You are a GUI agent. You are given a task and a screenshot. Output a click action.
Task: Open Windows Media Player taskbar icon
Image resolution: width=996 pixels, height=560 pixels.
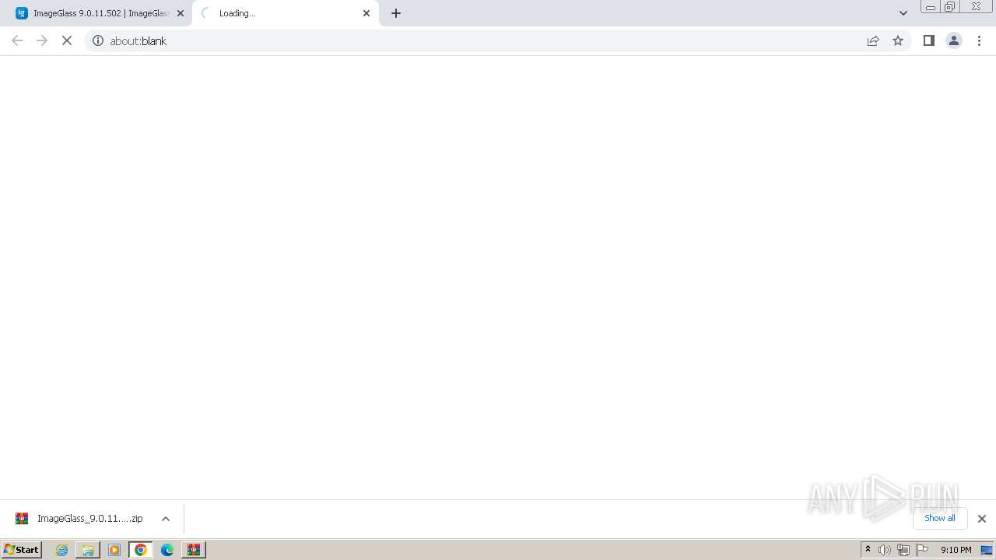(114, 550)
